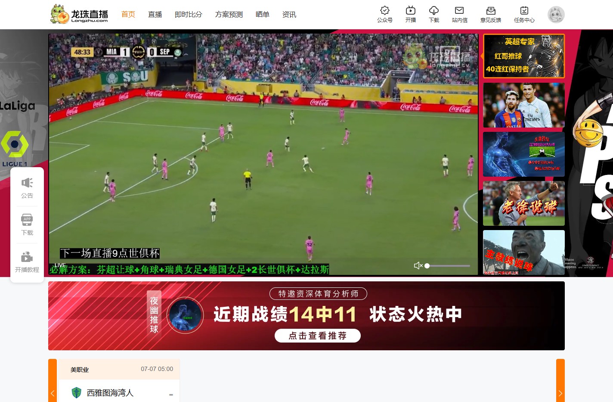613x402 pixels.
Task: Open 即时比分 live scores tab
Action: pyautogui.click(x=189, y=14)
